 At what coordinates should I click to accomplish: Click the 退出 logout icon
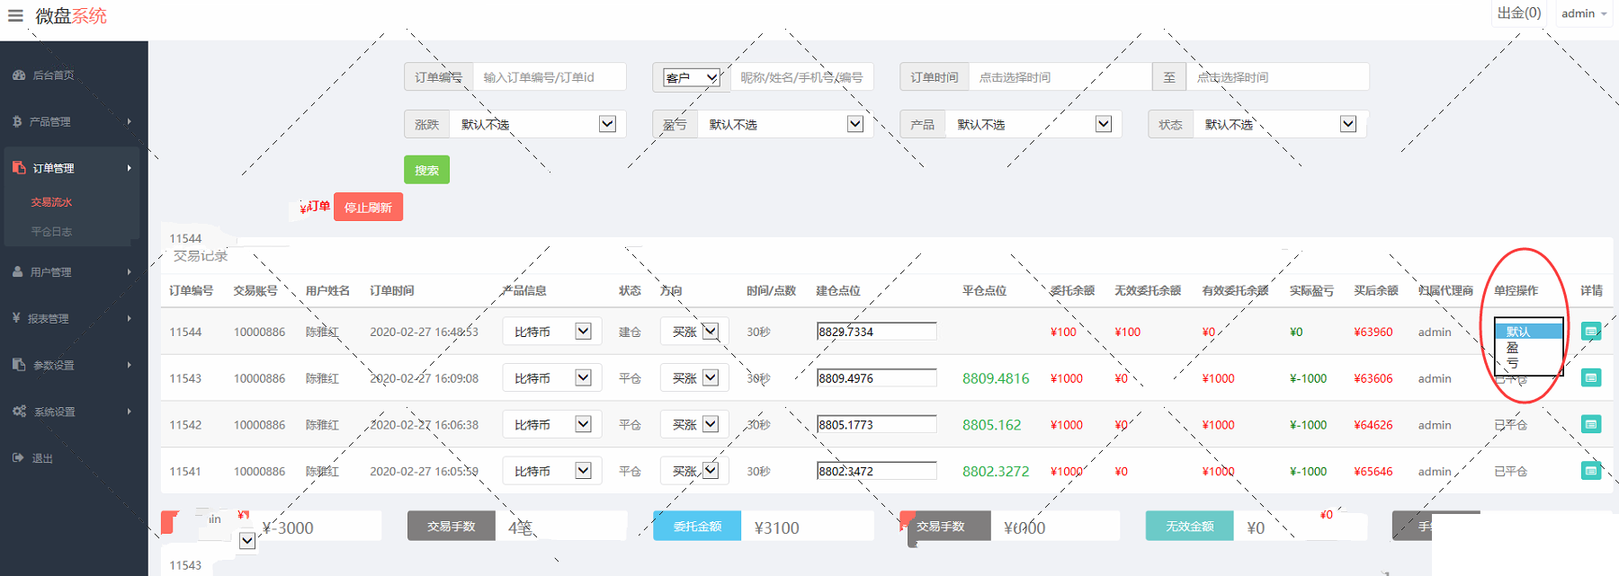tap(19, 458)
